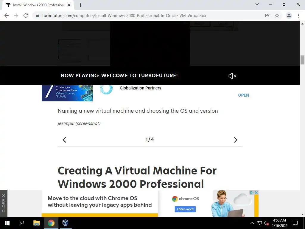The width and height of the screenshot is (305, 229).
Task: Open network status tray icon
Action: coord(259,223)
